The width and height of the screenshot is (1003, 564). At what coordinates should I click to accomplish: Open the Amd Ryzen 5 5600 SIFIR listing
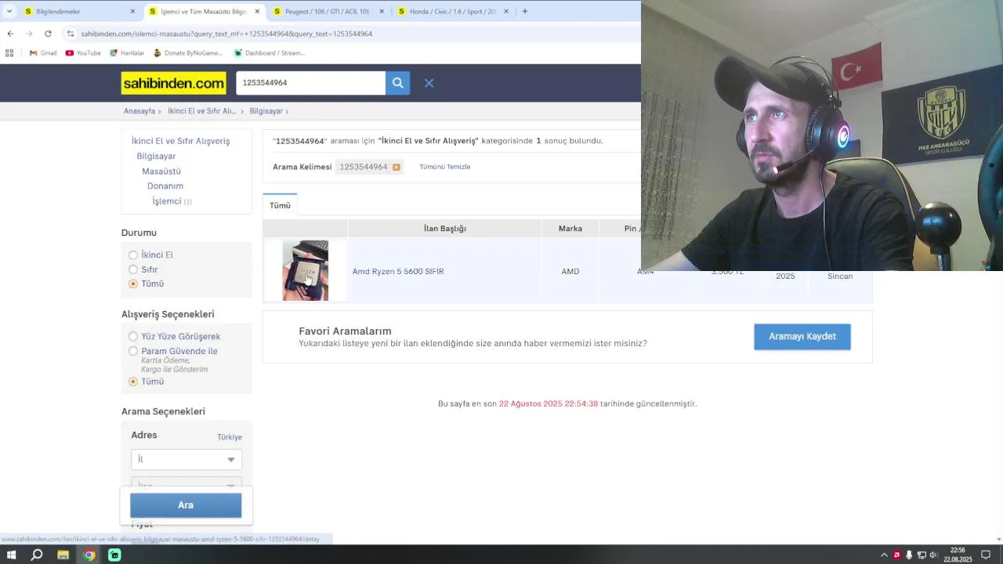398,271
